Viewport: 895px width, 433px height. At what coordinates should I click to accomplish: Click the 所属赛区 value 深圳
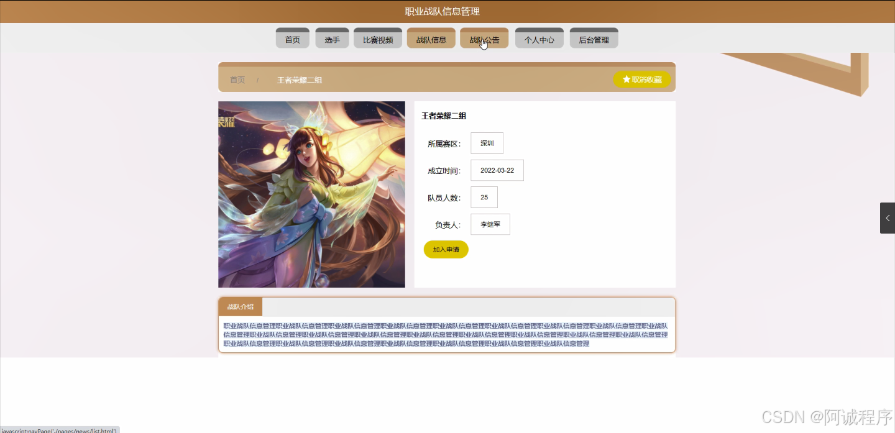coord(487,143)
